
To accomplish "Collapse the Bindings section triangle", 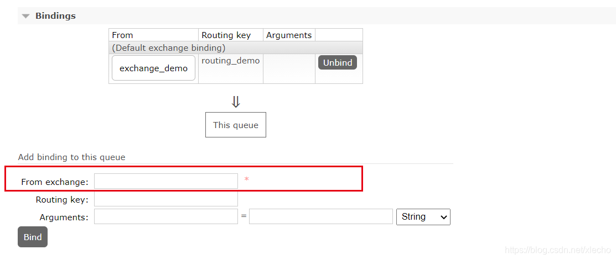I will (25, 16).
